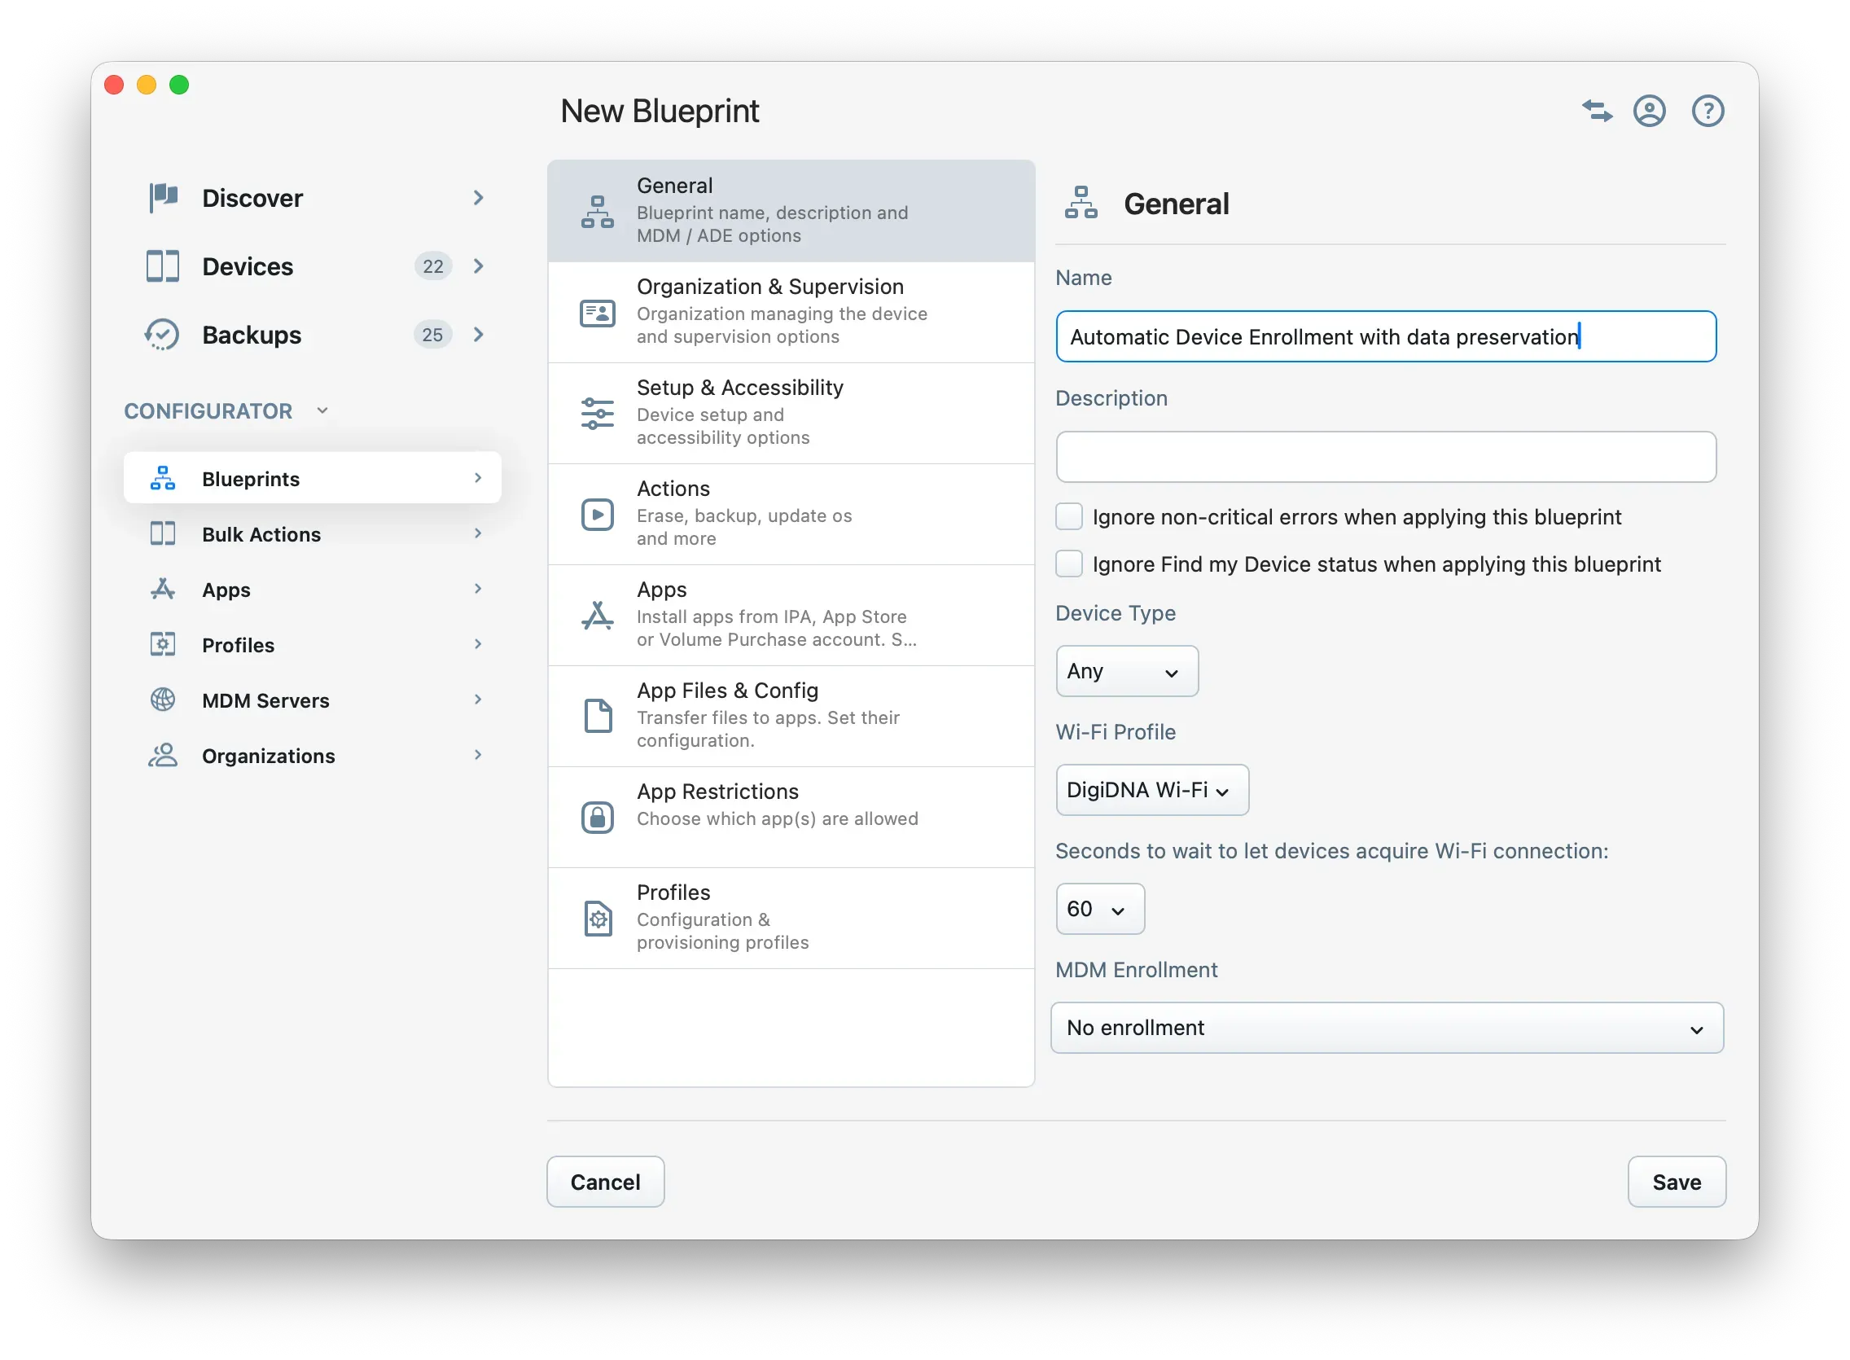The image size is (1850, 1360).
Task: Collapse the CONFIGURATOR section chevron
Action: (322, 410)
